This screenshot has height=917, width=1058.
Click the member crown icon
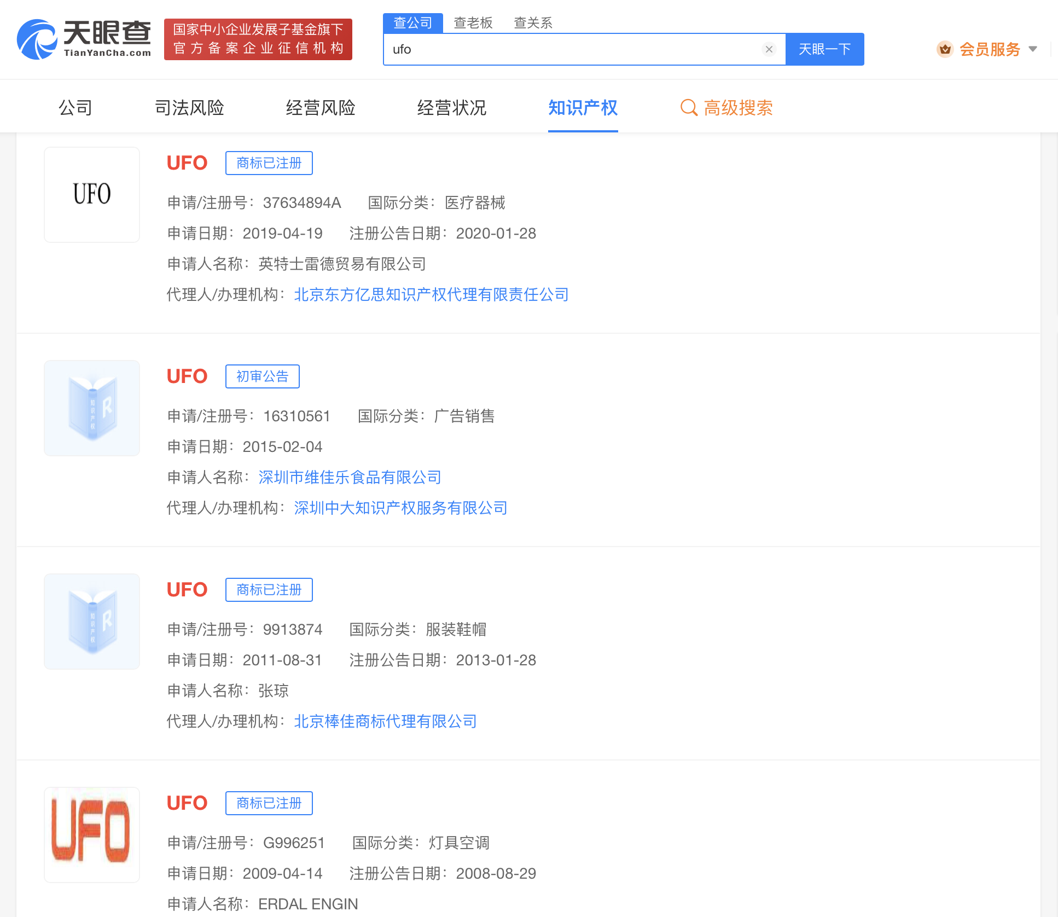[x=945, y=49]
